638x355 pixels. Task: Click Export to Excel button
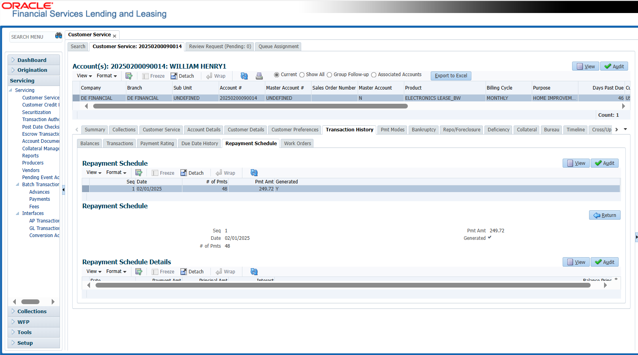click(x=451, y=76)
